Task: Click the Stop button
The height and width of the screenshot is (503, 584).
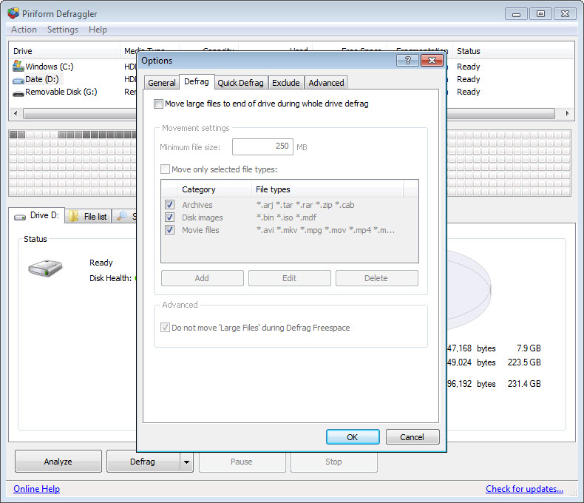Action: click(x=333, y=462)
